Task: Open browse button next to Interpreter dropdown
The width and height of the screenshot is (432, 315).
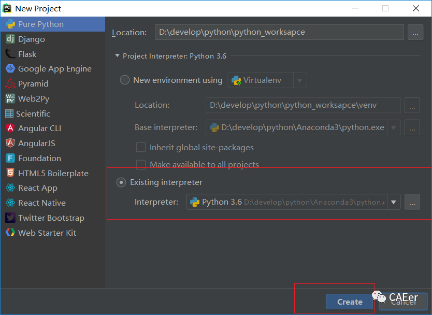Action: (412, 202)
